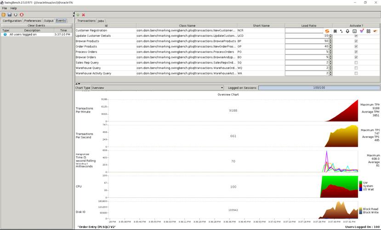Decrease Order Products load ratio spinner
The height and width of the screenshot is (230, 381).
(330, 48)
